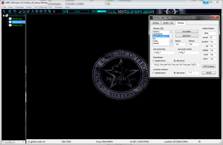Click the cascade windows icon in the toolbar

coord(49,11)
